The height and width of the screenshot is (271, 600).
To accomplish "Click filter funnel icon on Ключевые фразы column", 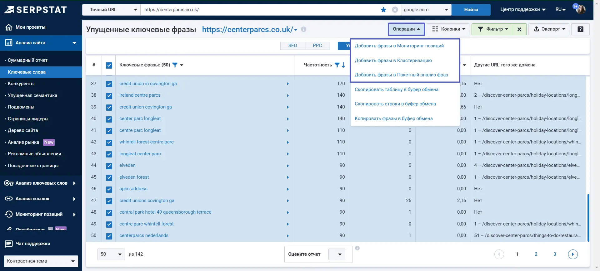I will point(175,65).
